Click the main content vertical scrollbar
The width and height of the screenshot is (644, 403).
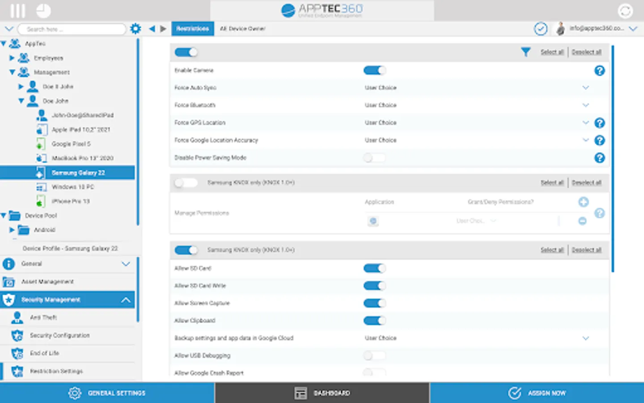coord(613,159)
